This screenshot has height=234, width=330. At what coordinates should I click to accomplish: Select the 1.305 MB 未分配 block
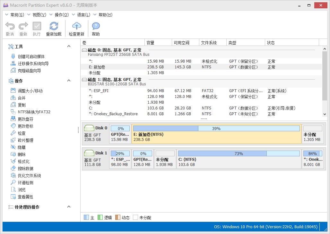(x=313, y=134)
